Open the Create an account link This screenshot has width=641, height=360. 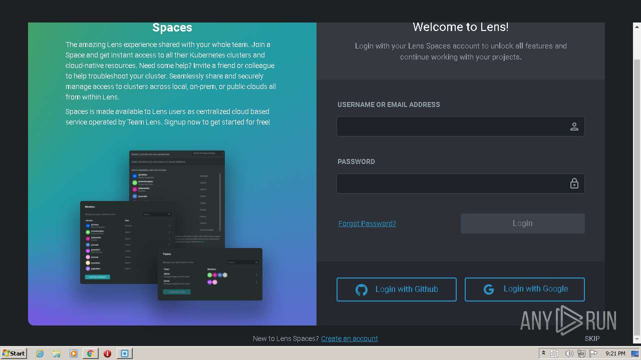[x=350, y=338]
